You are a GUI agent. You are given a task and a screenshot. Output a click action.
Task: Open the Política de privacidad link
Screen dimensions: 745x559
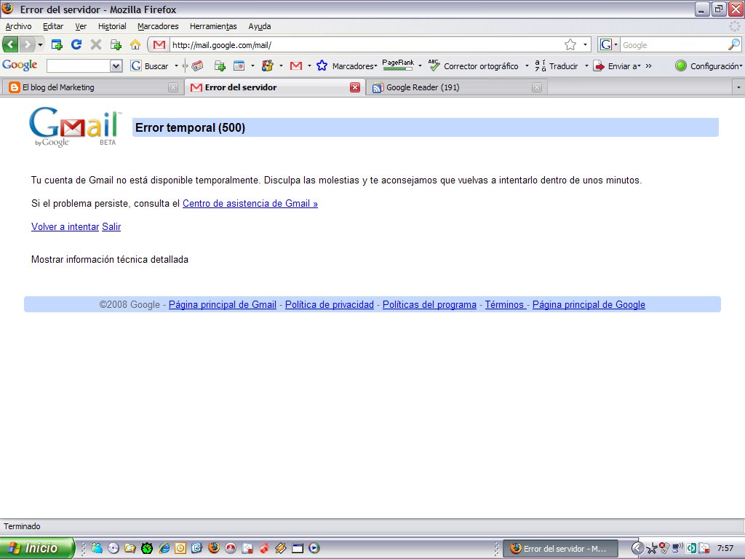(x=330, y=305)
